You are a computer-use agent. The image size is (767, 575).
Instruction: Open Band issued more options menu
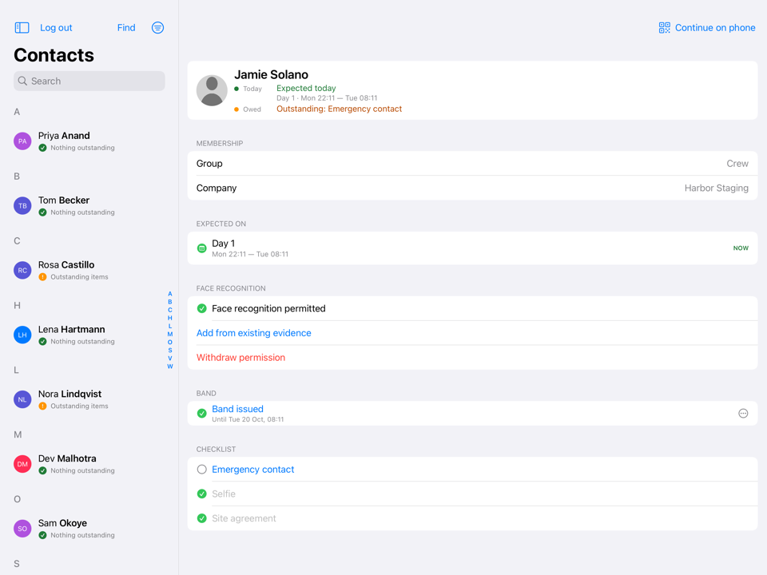[x=743, y=414]
